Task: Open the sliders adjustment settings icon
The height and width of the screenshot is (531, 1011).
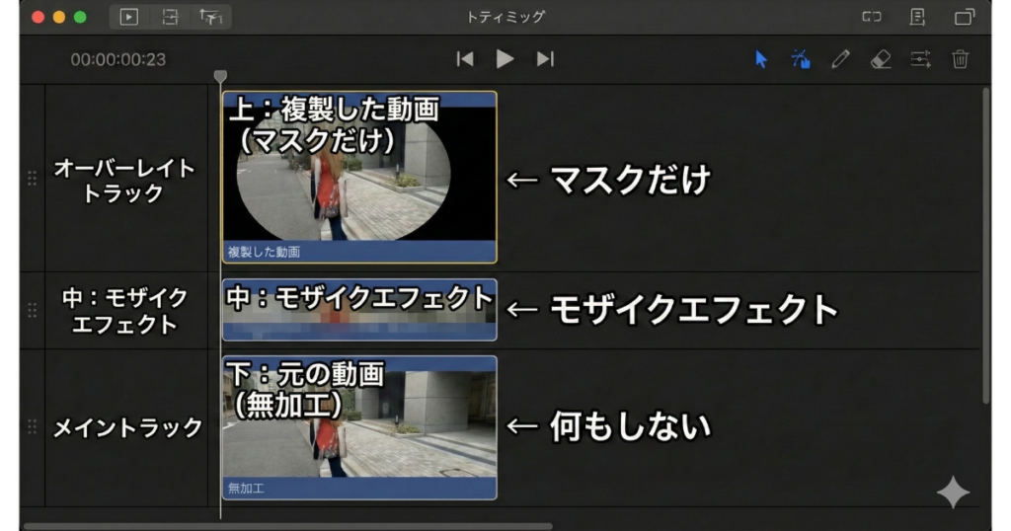Action: (x=920, y=59)
